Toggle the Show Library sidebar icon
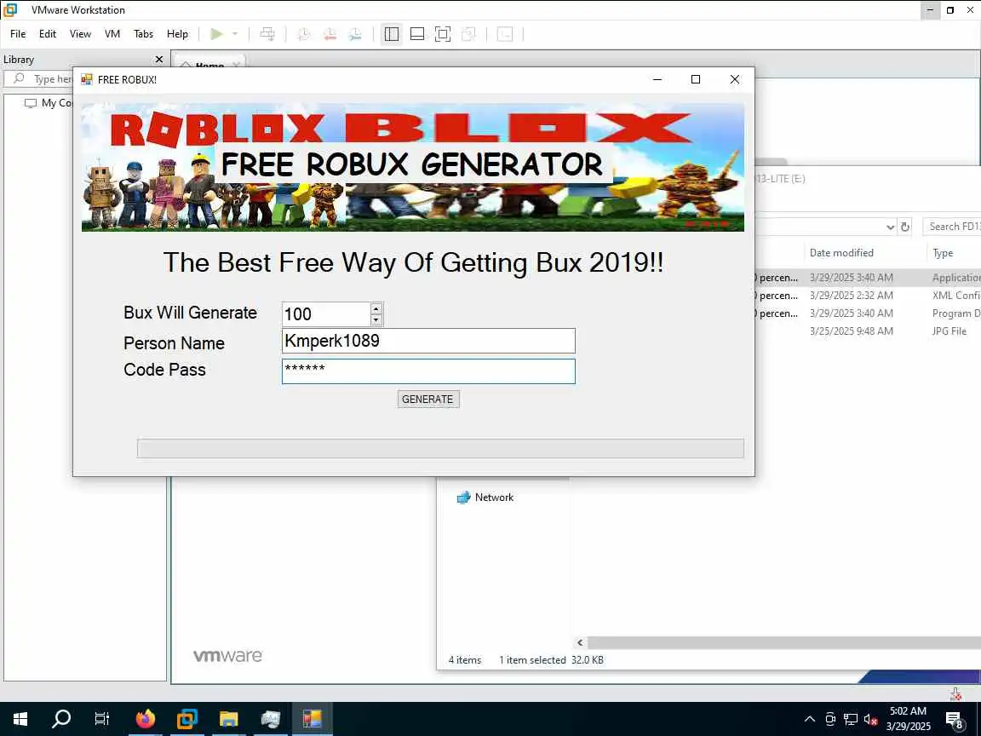 [x=392, y=34]
